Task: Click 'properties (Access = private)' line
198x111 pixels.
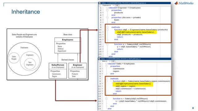Action: 126,18
